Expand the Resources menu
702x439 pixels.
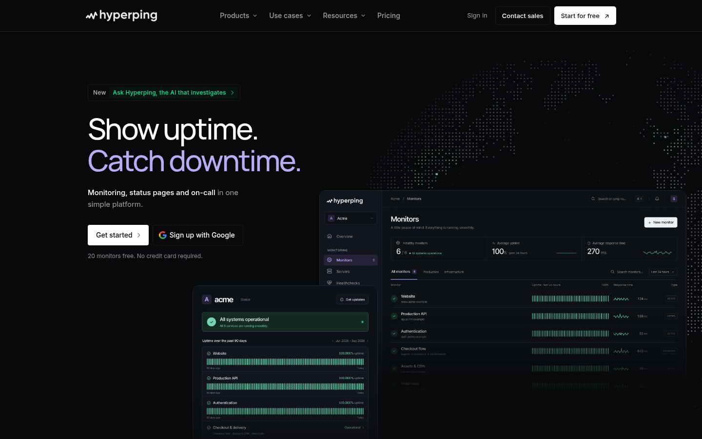[344, 16]
